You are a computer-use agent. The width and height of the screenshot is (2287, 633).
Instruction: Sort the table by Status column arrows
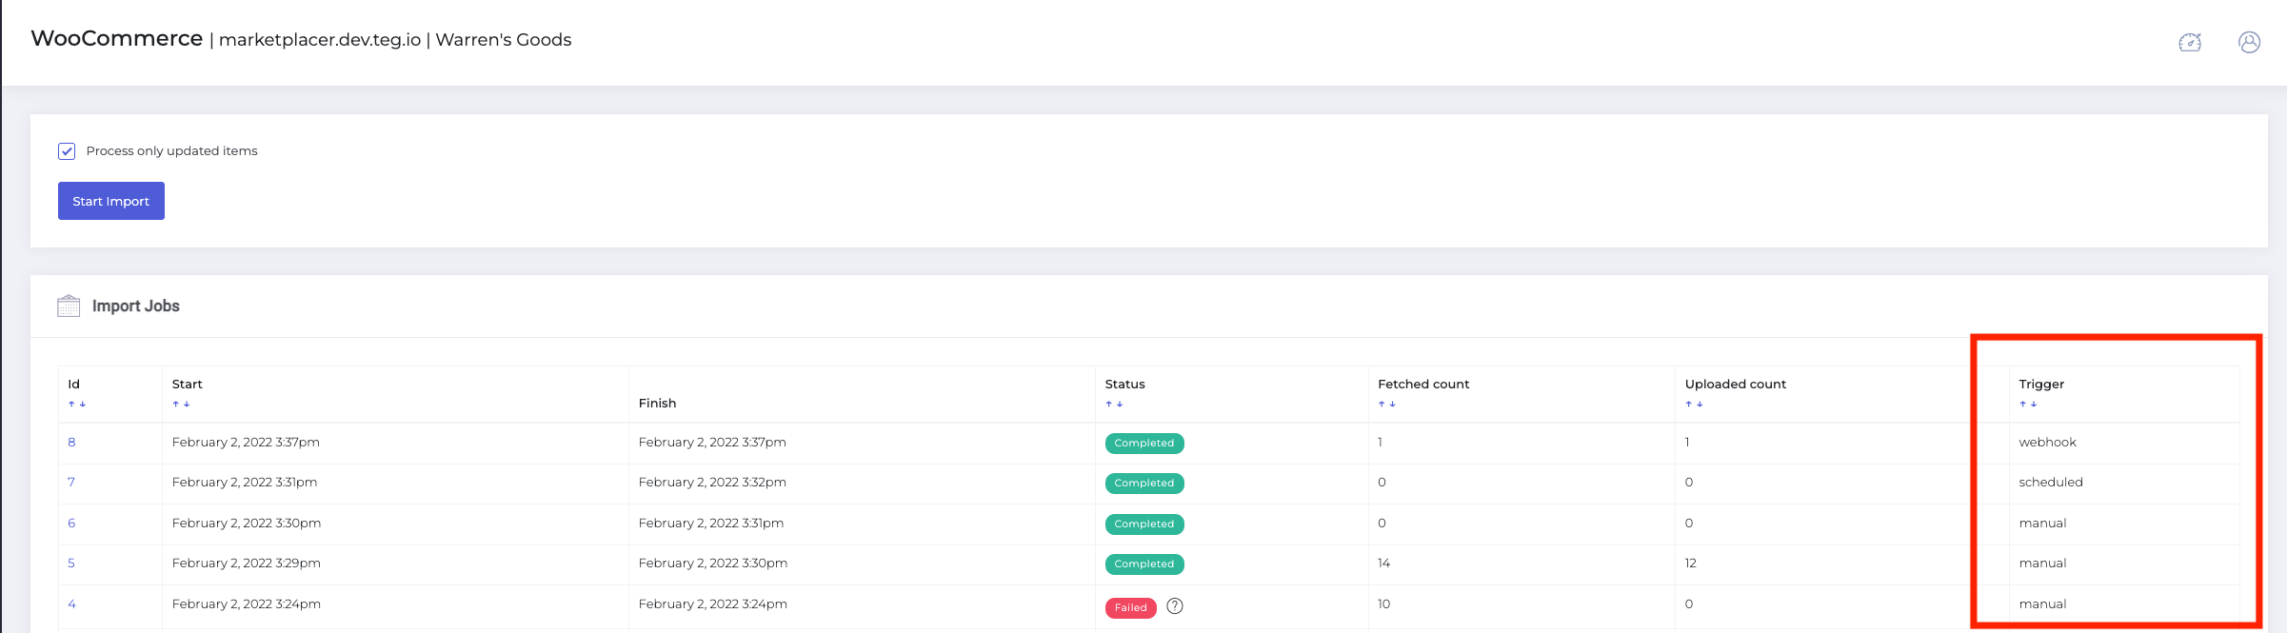point(1114,405)
